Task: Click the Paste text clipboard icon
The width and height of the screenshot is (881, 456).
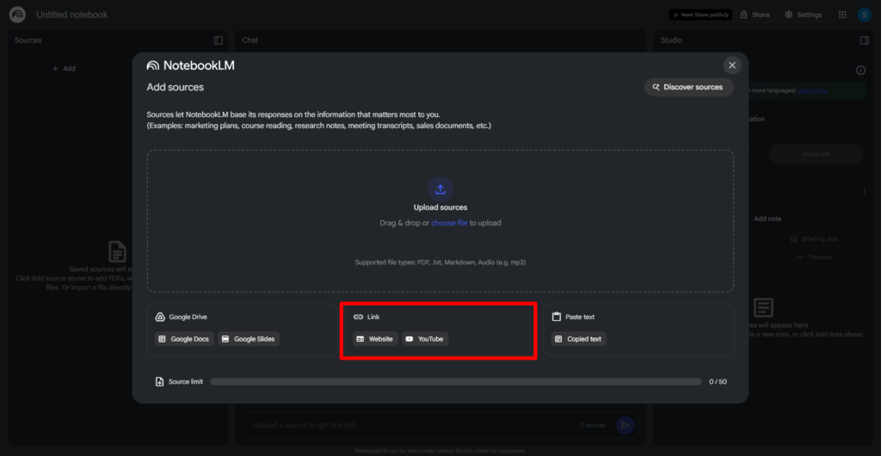Action: (x=557, y=317)
